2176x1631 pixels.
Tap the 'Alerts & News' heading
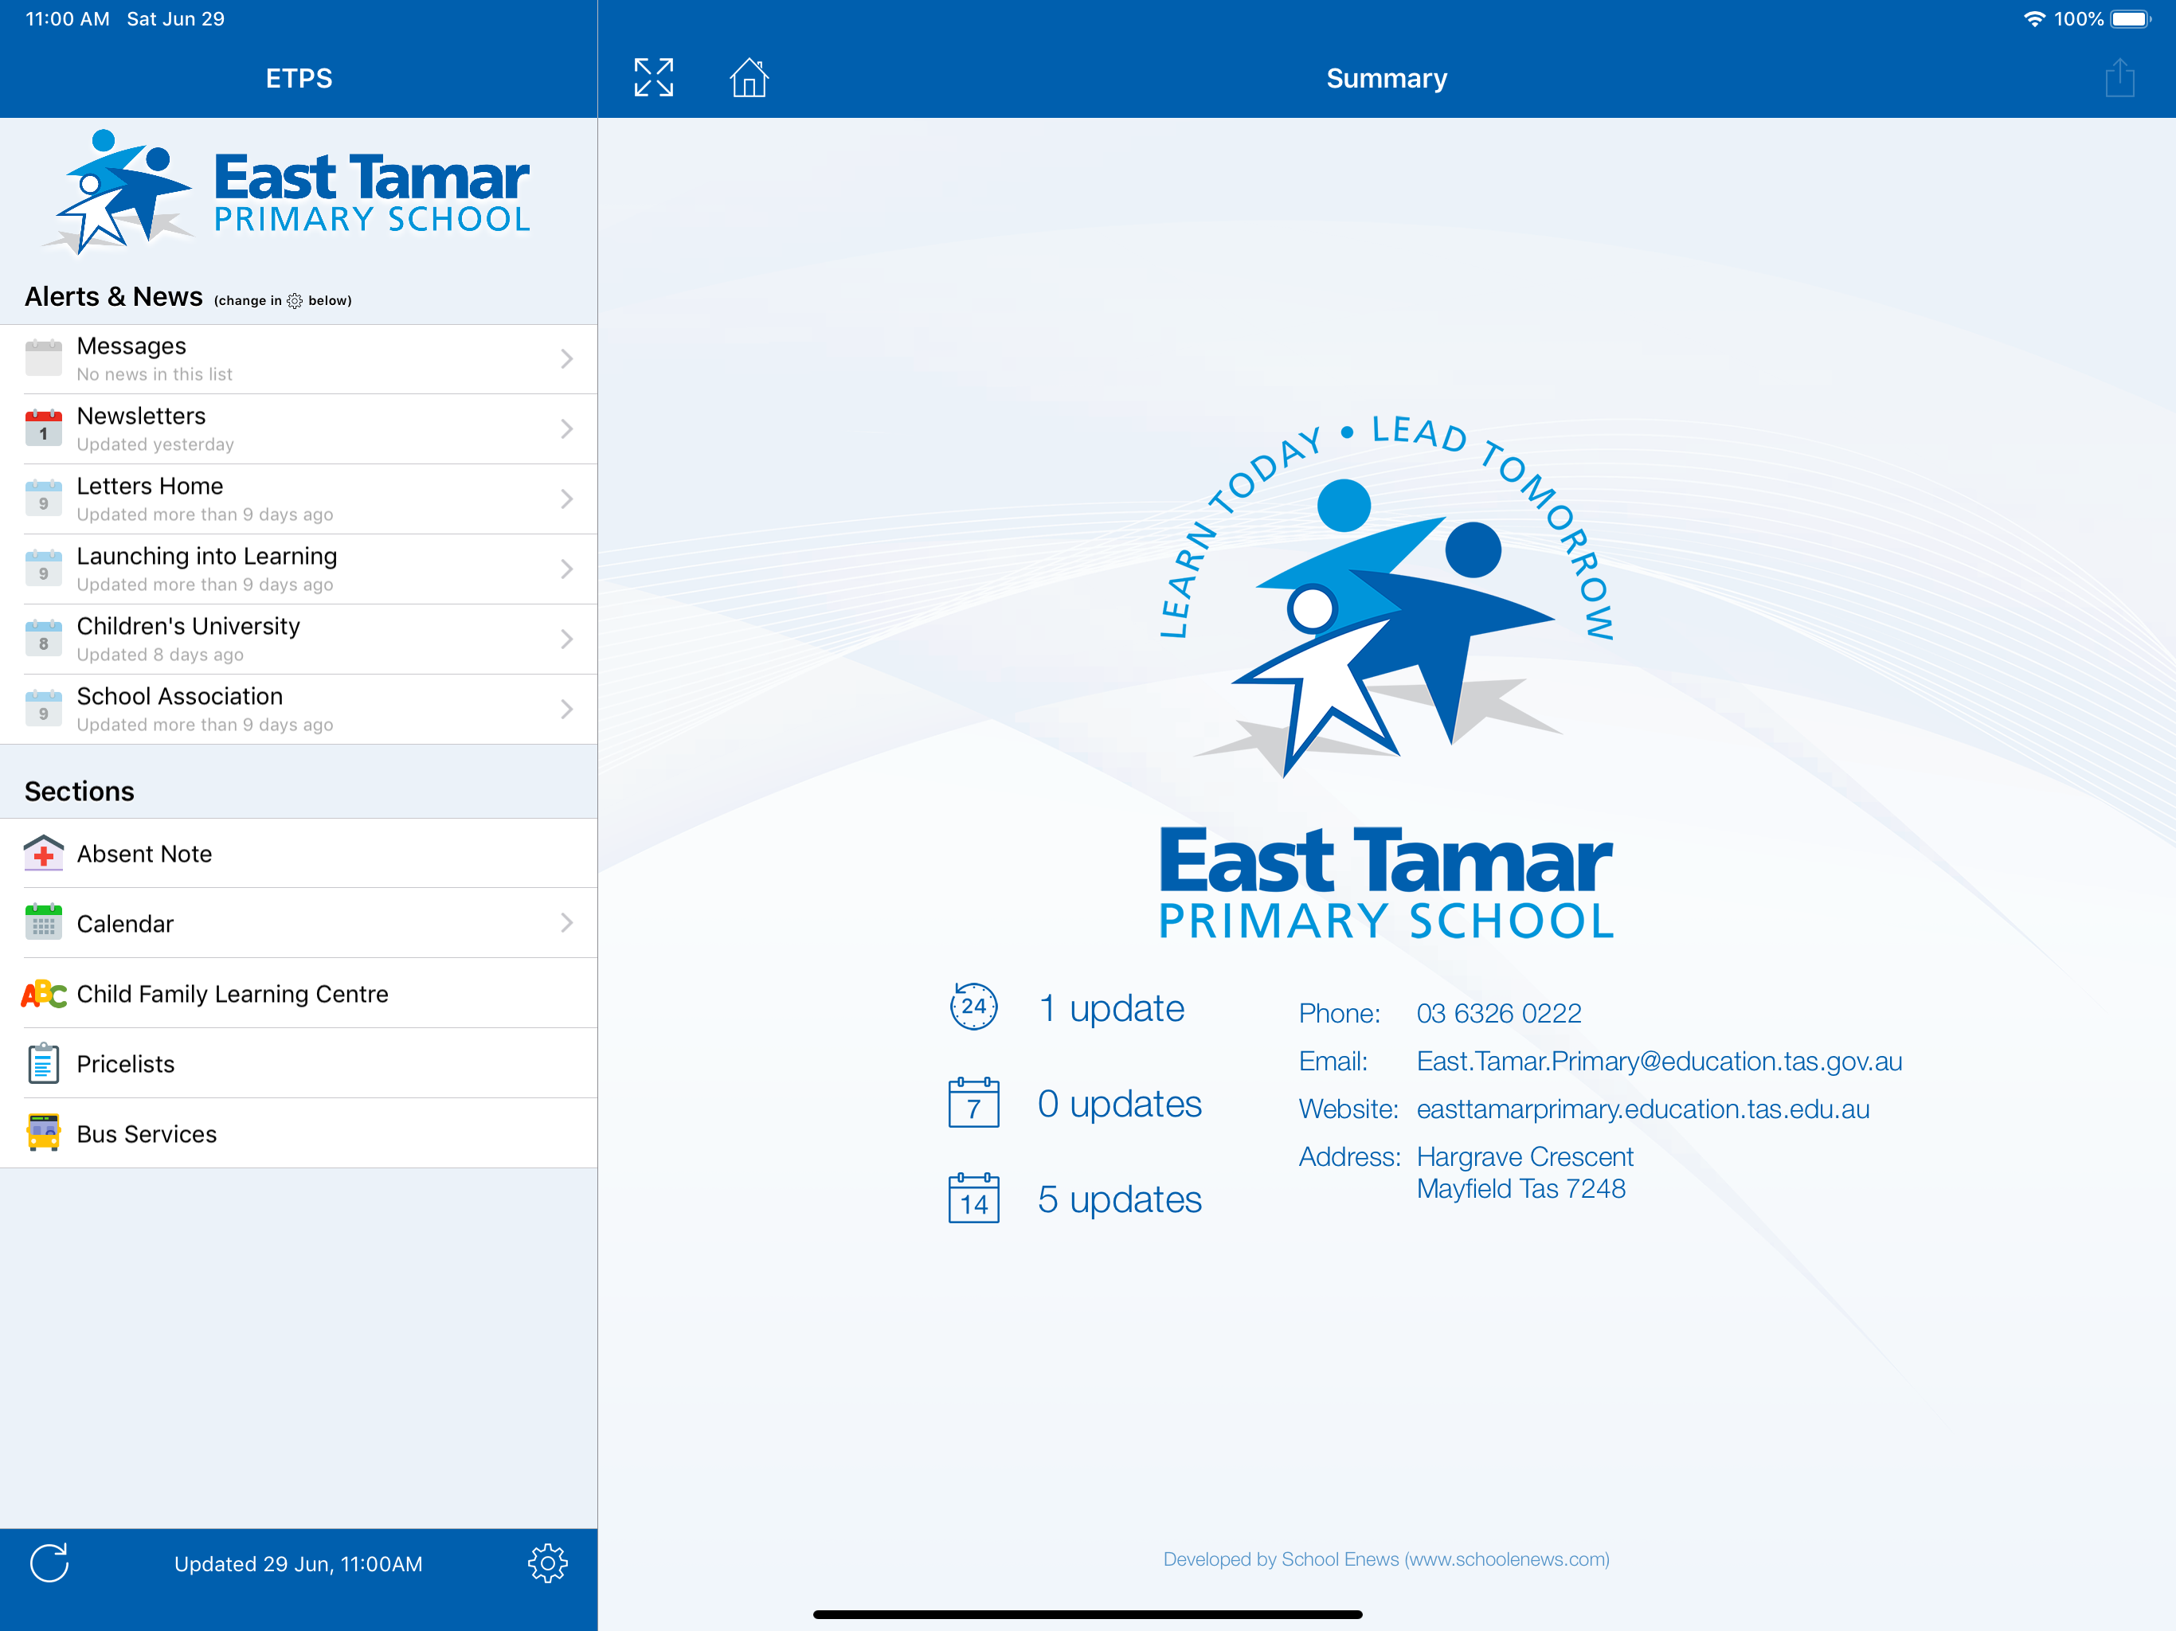point(113,296)
